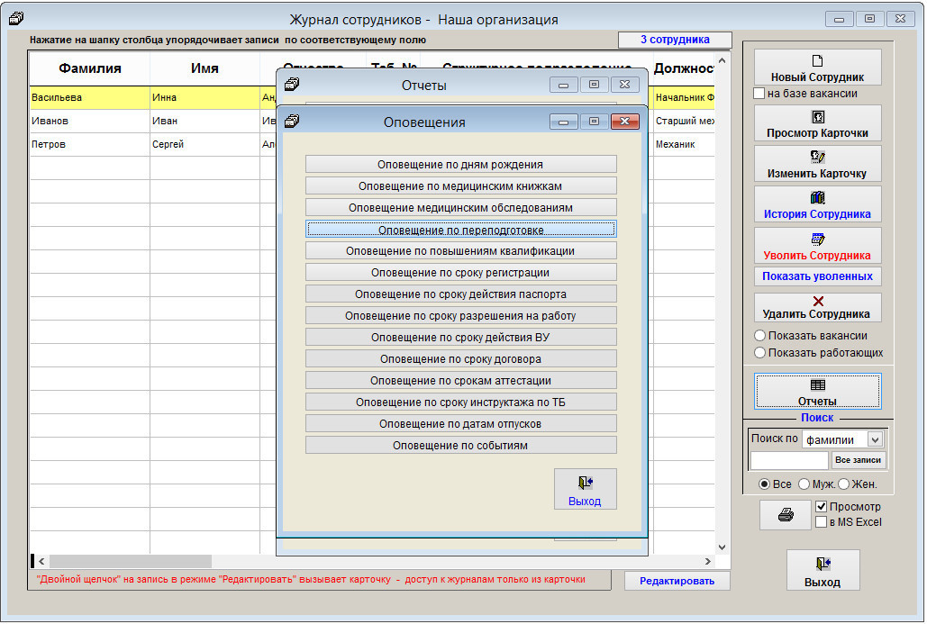This screenshot has width=927, height=624.
Task: Enable the 'на базе вакансии' checkbox
Action: click(759, 94)
